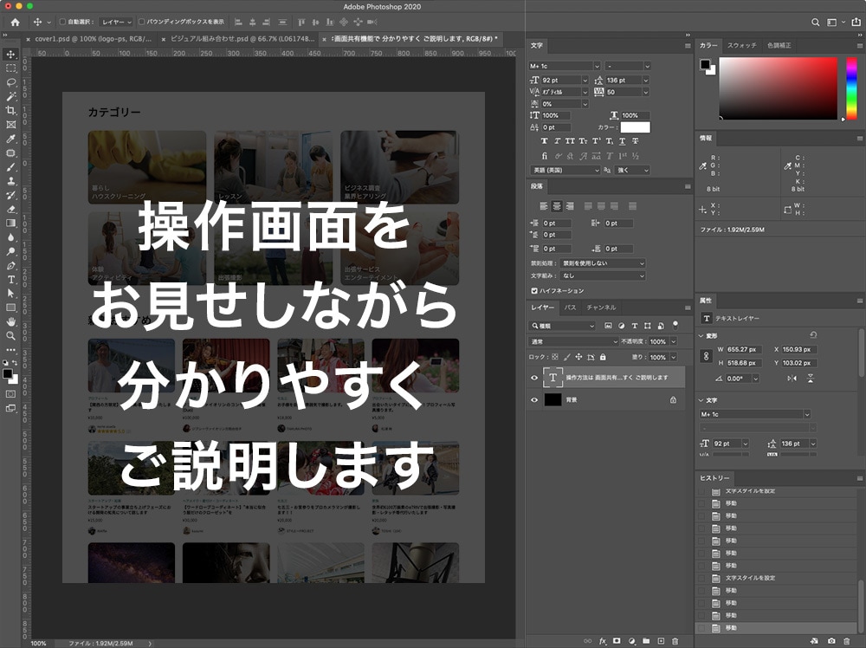The width and height of the screenshot is (866, 648).
Task: Select the Clone Stamp tool
Action: pyautogui.click(x=10, y=181)
